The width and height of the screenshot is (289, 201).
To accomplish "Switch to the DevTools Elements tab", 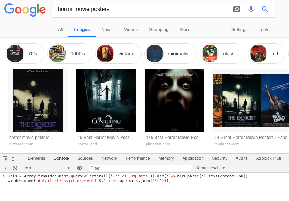I will click(x=36, y=158).
